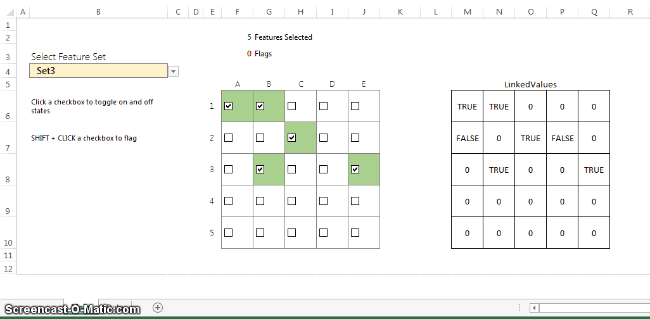Click the horizontal scrollbar track
This screenshot has width=650, height=319.
click(x=594, y=308)
